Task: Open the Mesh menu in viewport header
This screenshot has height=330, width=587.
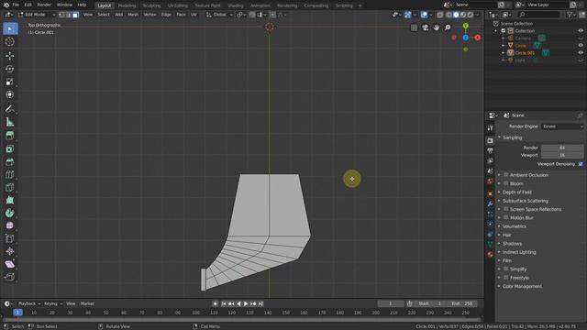Action: point(133,15)
